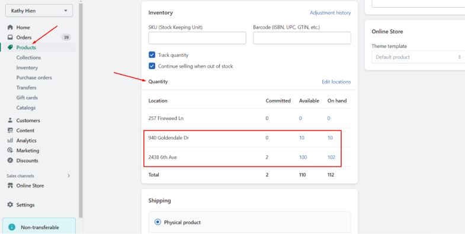The width and height of the screenshot is (465, 234).
Task: Click the Available column header
Action: [309, 100]
